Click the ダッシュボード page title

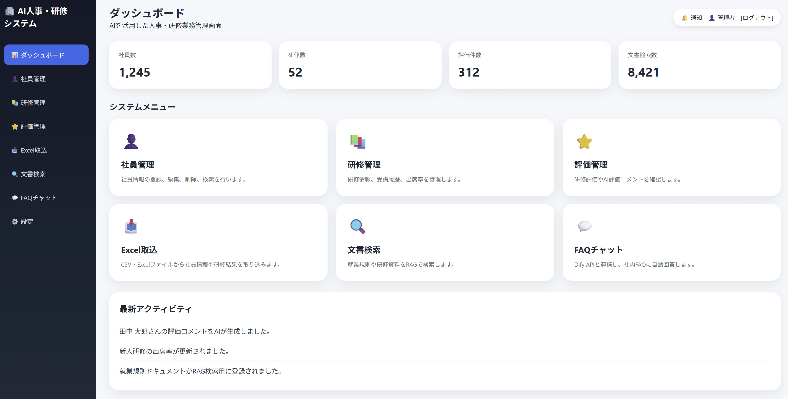(147, 13)
